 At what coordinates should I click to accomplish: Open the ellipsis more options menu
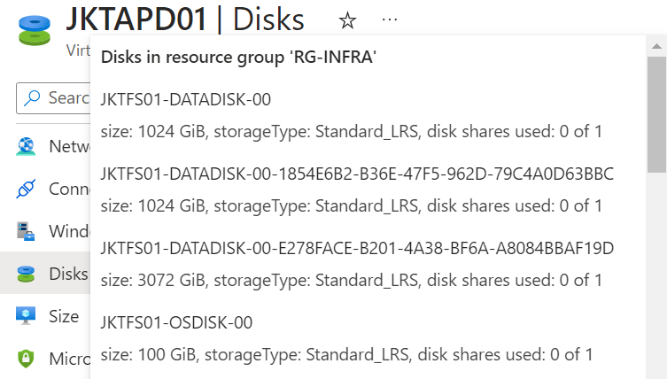390,19
